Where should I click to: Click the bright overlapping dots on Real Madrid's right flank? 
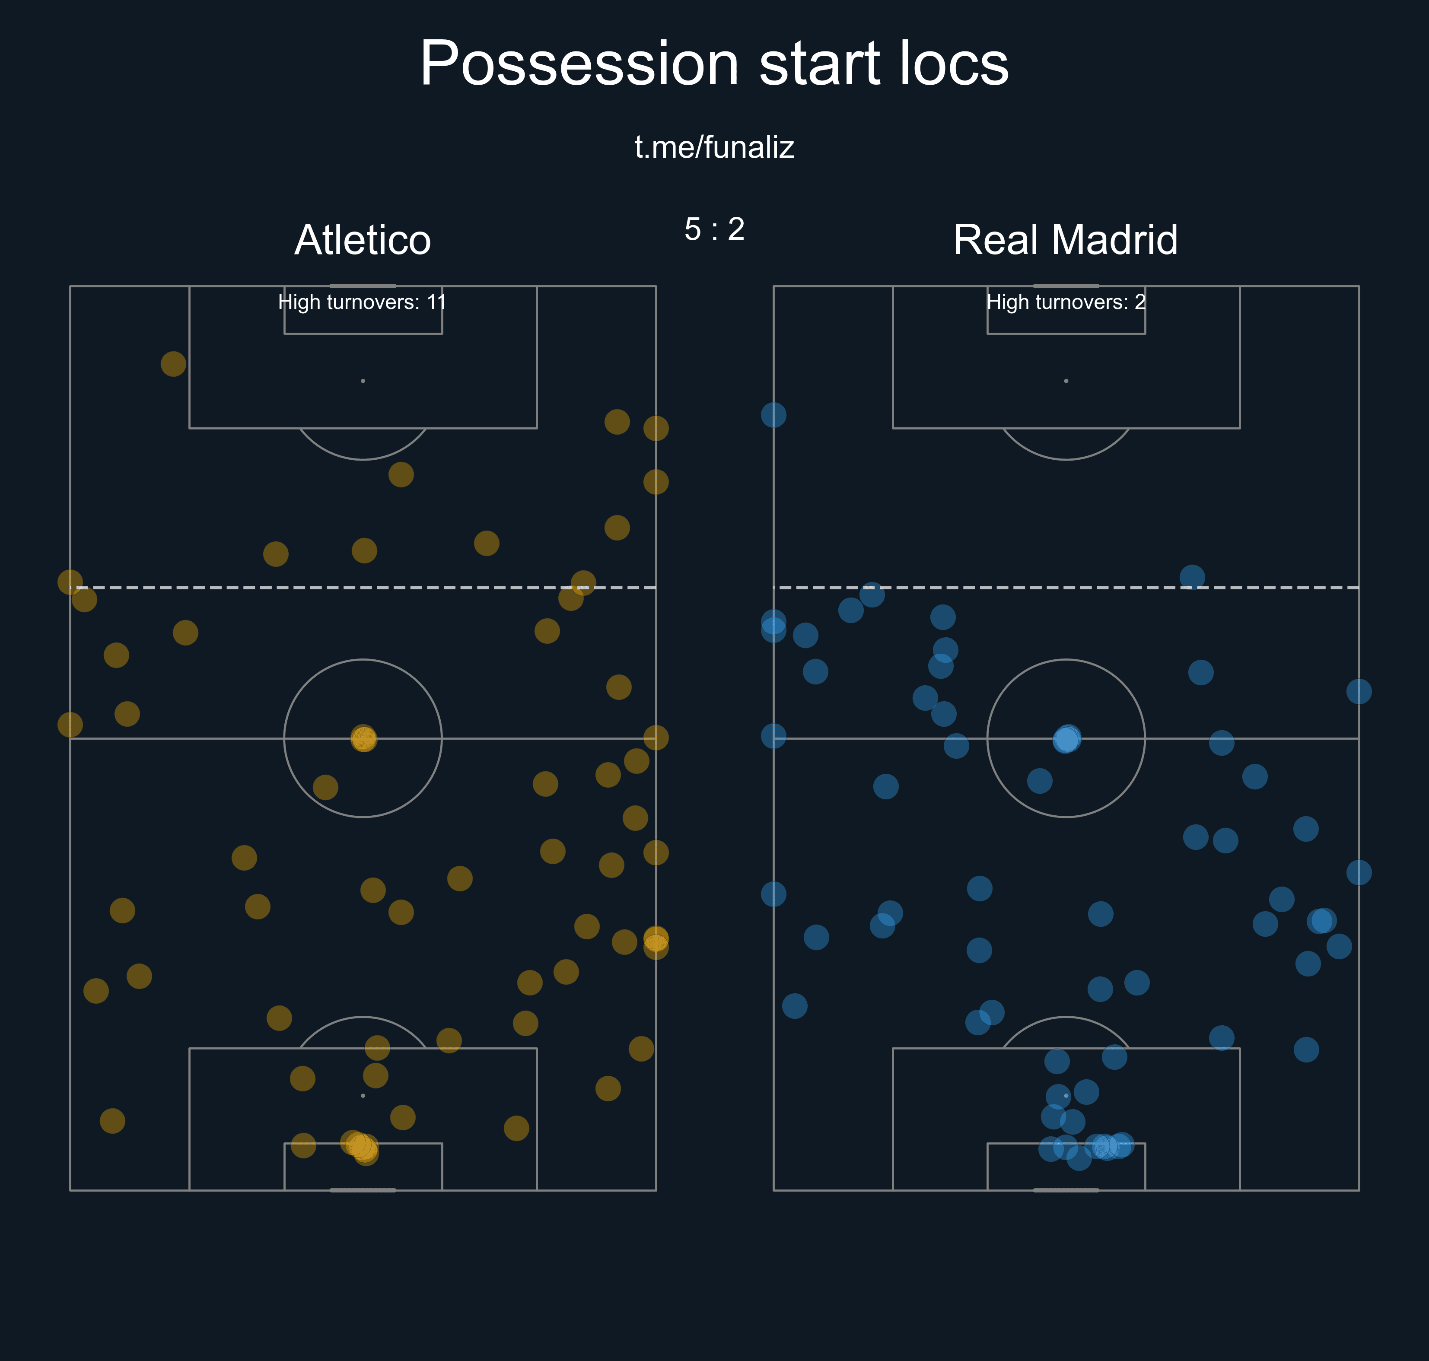1322,921
